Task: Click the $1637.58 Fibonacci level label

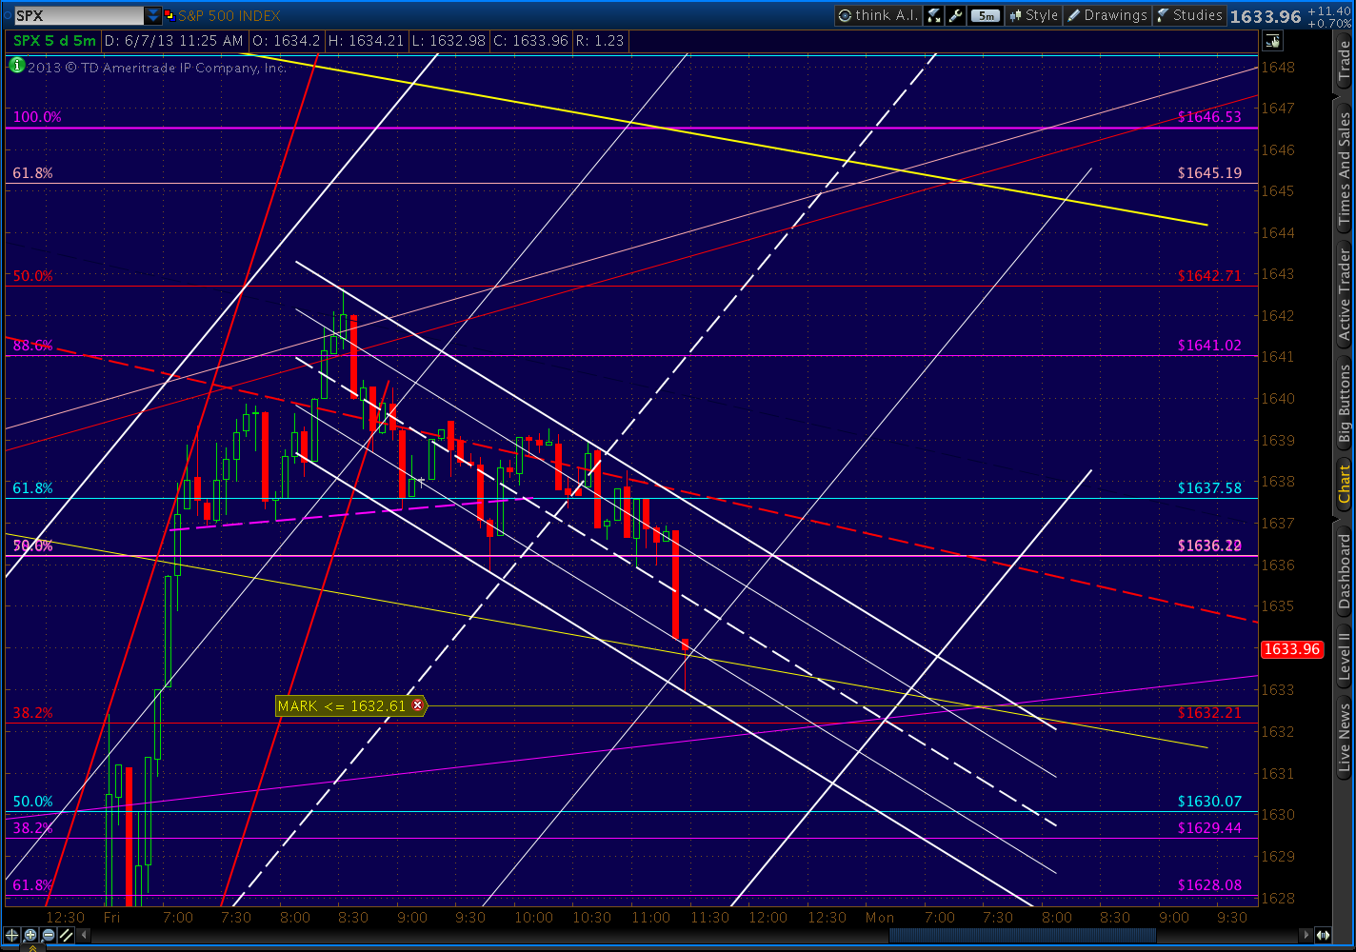Action: point(1209,488)
